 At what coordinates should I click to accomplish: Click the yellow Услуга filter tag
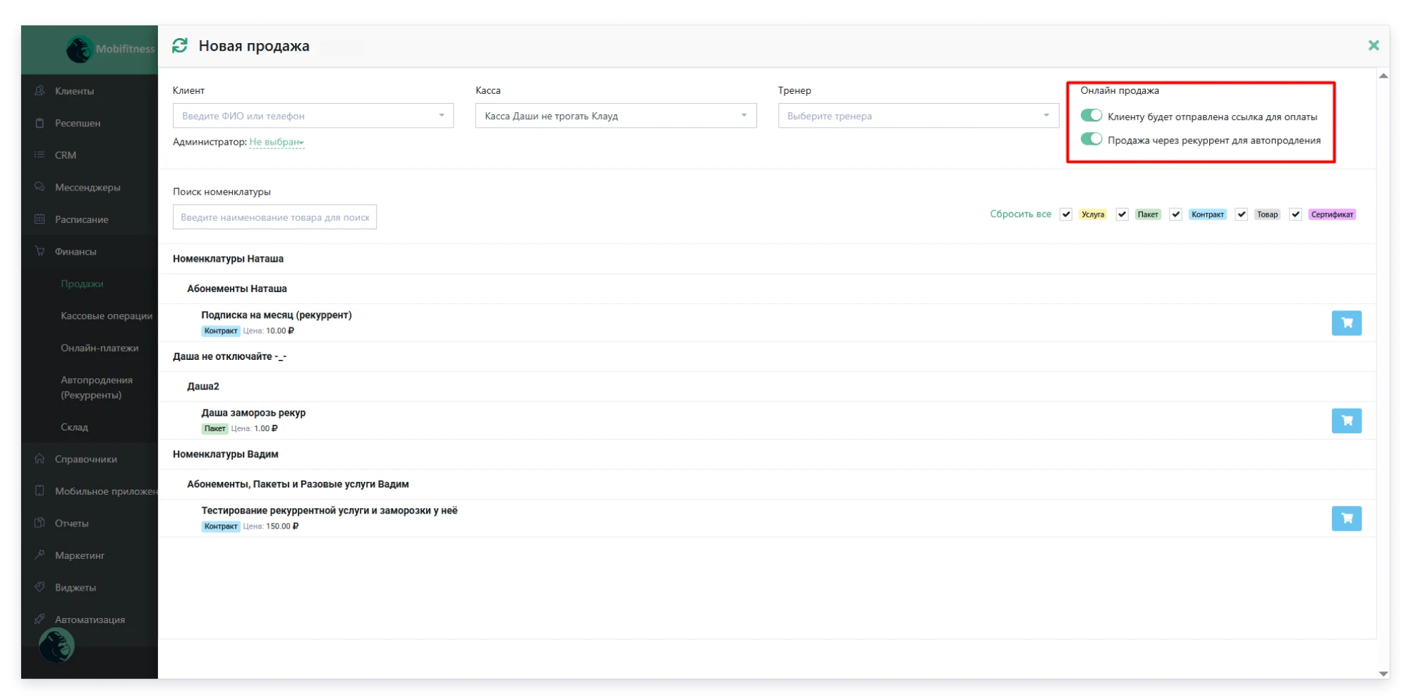coord(1092,215)
